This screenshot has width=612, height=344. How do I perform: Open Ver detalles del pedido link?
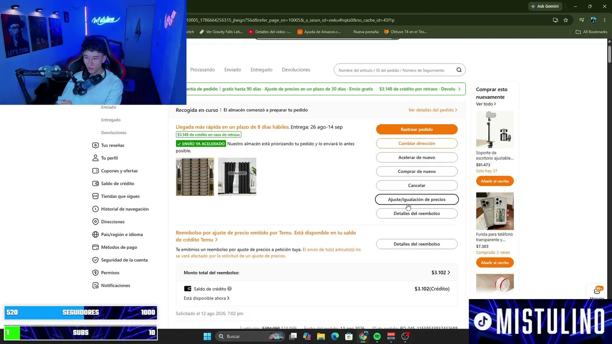coord(433,110)
